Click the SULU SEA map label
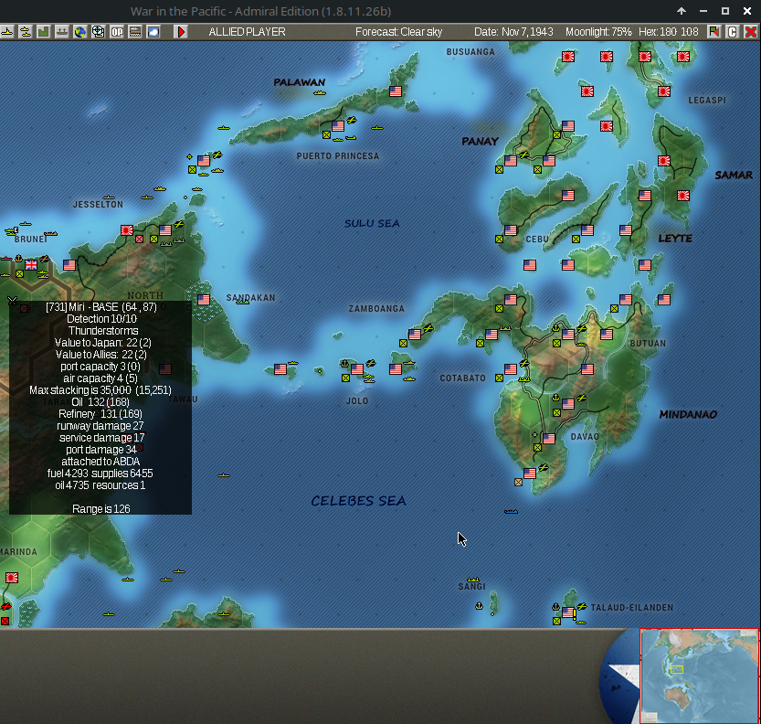 point(372,223)
